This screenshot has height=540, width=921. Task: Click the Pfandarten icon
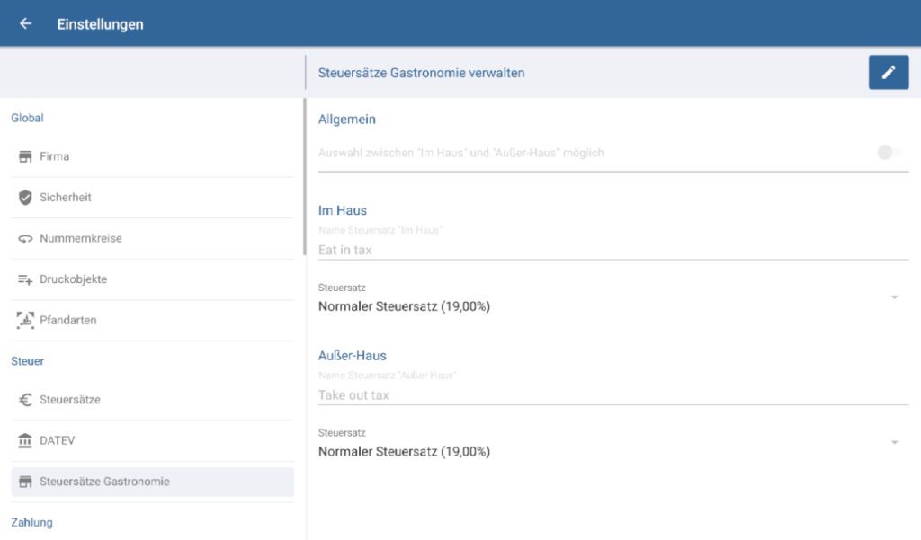[25, 320]
